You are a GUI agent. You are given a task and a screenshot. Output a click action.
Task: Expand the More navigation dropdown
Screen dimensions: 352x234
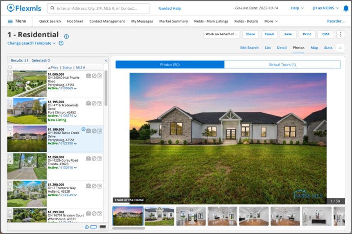coord(271,21)
